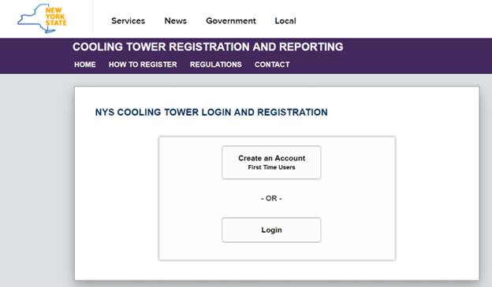Open the Local menu item
Screen dimensions: 492x287
point(285,21)
